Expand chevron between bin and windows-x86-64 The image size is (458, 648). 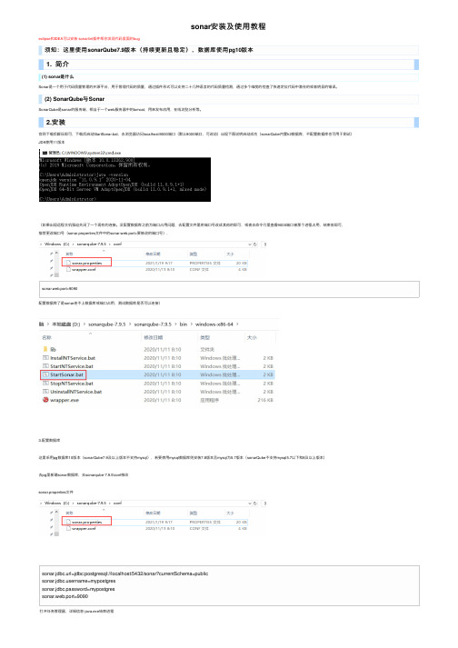tap(192, 324)
